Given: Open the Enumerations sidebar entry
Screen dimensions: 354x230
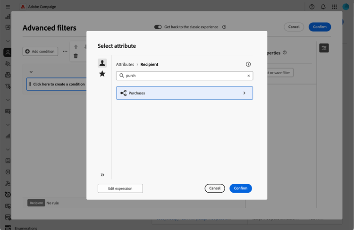Looking at the screenshot, I should pos(26,228).
